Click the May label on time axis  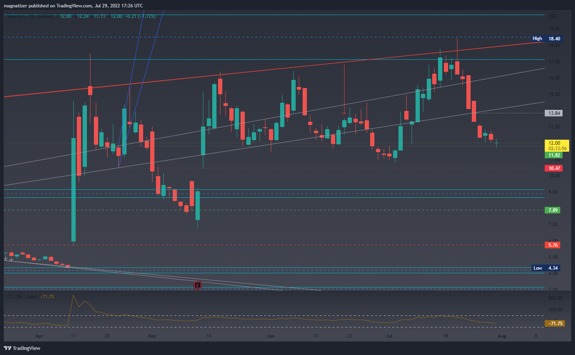152,336
